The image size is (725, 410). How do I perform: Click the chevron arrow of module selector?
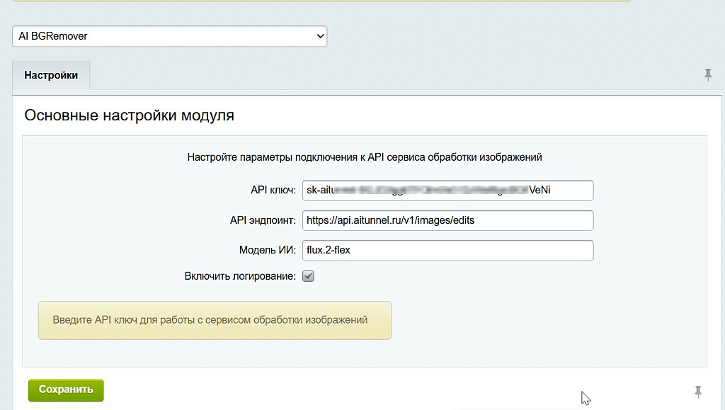click(x=319, y=36)
